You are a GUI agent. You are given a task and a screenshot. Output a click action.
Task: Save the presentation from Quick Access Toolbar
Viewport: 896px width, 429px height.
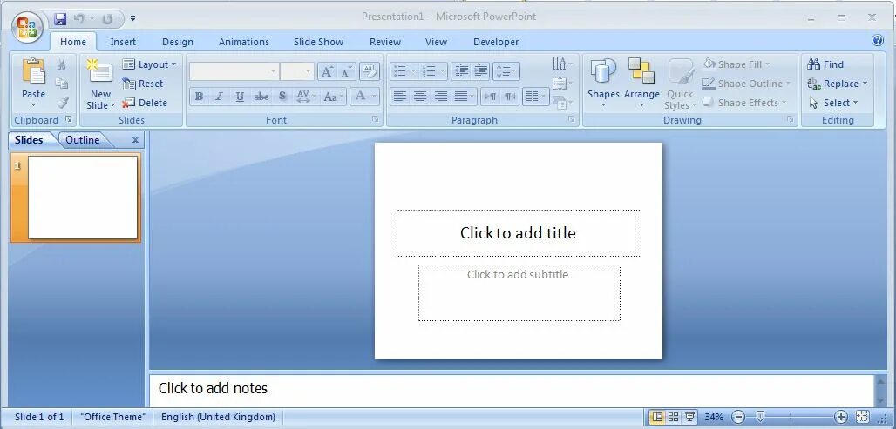[60, 19]
